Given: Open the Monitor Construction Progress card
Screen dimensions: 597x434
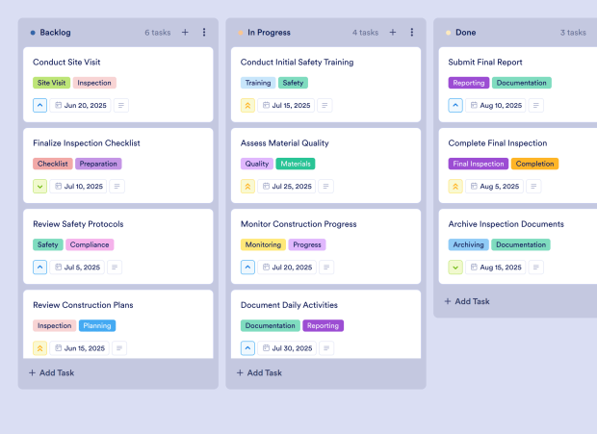Looking at the screenshot, I should point(298,224).
